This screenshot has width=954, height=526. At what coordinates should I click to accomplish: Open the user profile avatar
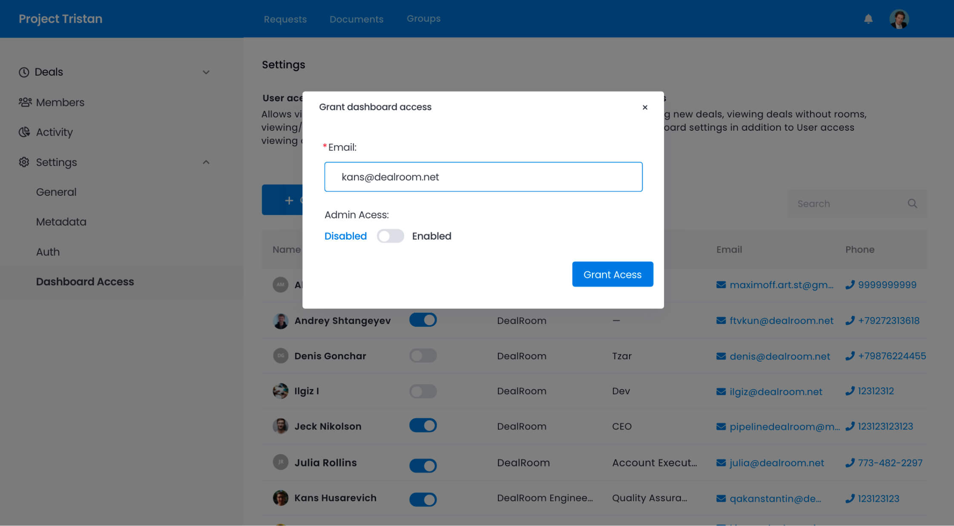click(899, 19)
